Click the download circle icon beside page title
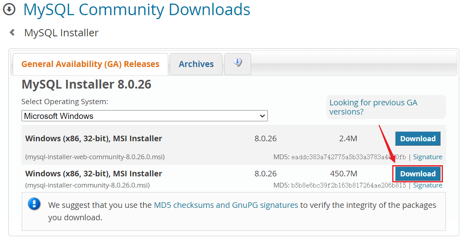Screen dimensions: 464x239 coord(9,10)
